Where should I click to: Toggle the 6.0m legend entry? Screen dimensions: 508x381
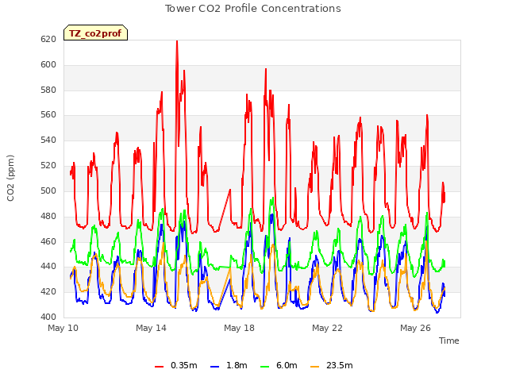pyautogui.click(x=279, y=365)
